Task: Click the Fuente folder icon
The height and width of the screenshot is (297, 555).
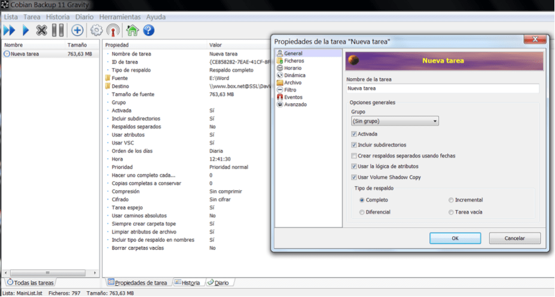Action: point(108,78)
